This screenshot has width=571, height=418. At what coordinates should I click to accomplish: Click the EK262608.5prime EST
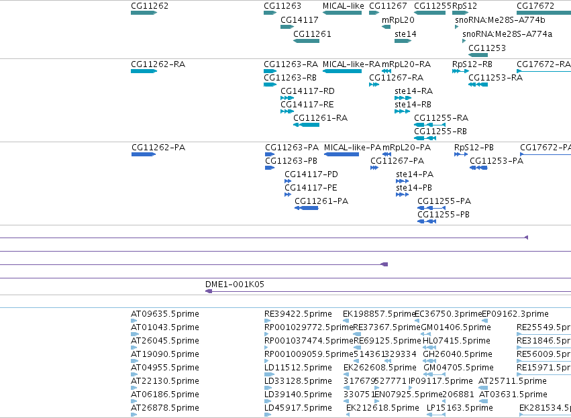[347, 374]
